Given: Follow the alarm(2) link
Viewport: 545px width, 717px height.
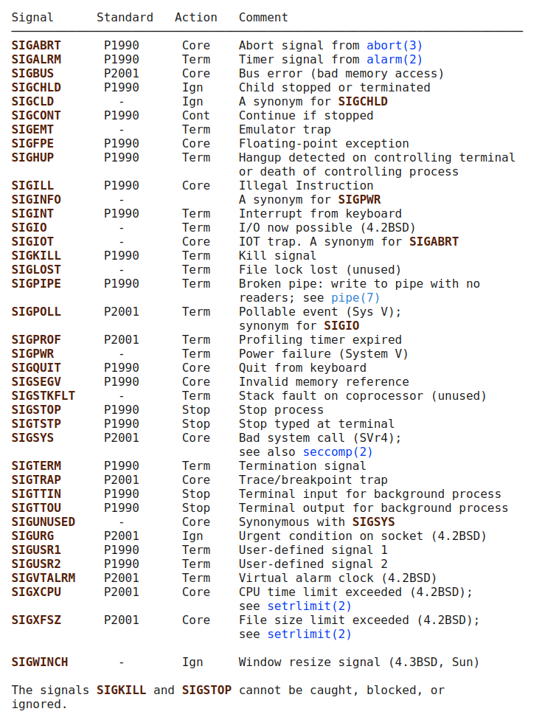Looking at the screenshot, I should (x=395, y=60).
